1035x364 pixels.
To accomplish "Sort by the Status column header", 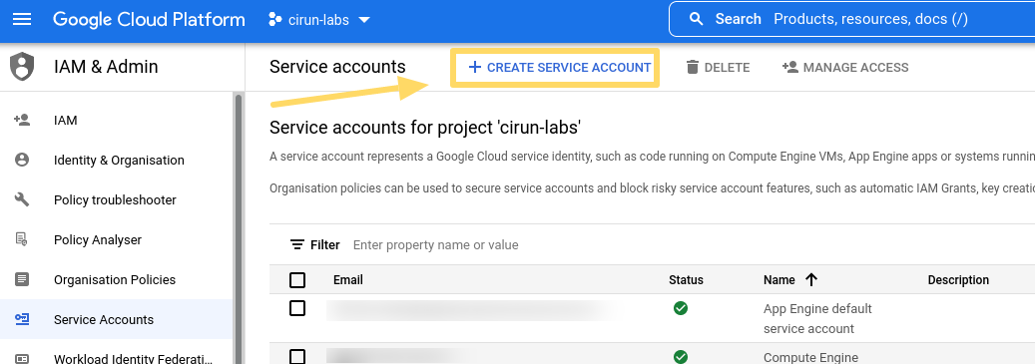I will [x=686, y=280].
